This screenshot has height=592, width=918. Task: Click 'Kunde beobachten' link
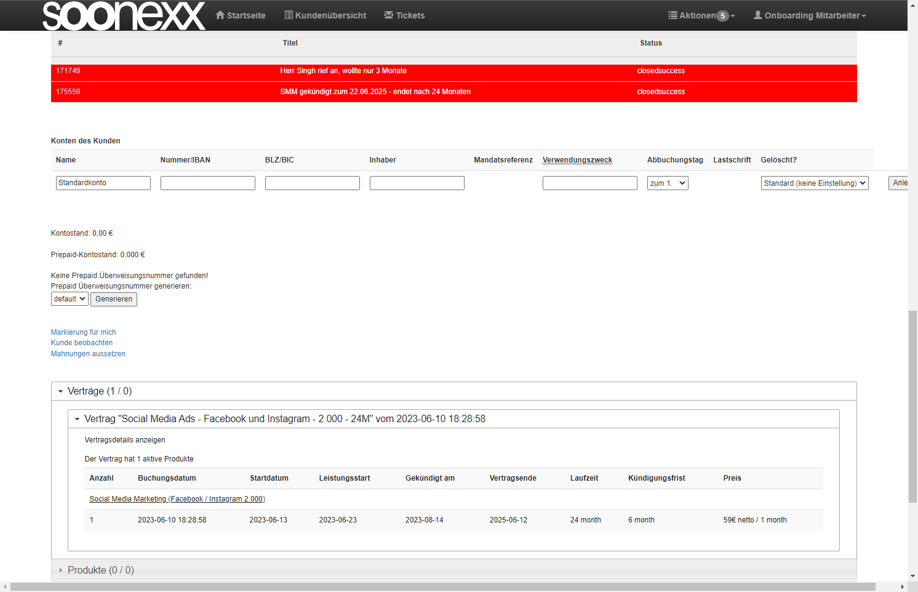tap(82, 343)
